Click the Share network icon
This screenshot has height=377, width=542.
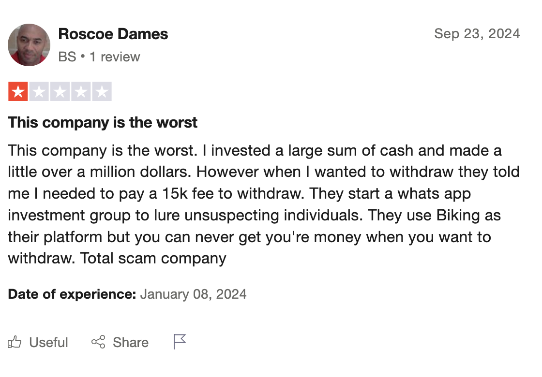[x=98, y=342]
